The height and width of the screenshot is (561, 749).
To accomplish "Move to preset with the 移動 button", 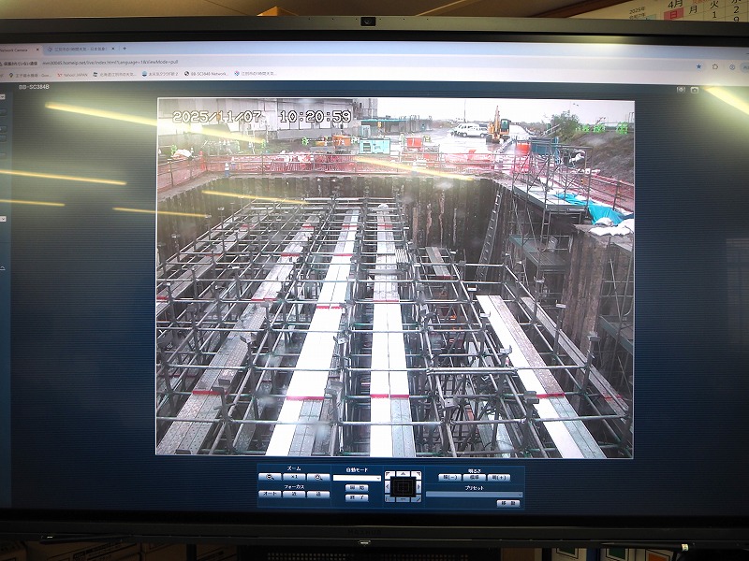I will pyautogui.click(x=507, y=503).
